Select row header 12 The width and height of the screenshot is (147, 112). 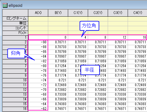click(x=15, y=90)
